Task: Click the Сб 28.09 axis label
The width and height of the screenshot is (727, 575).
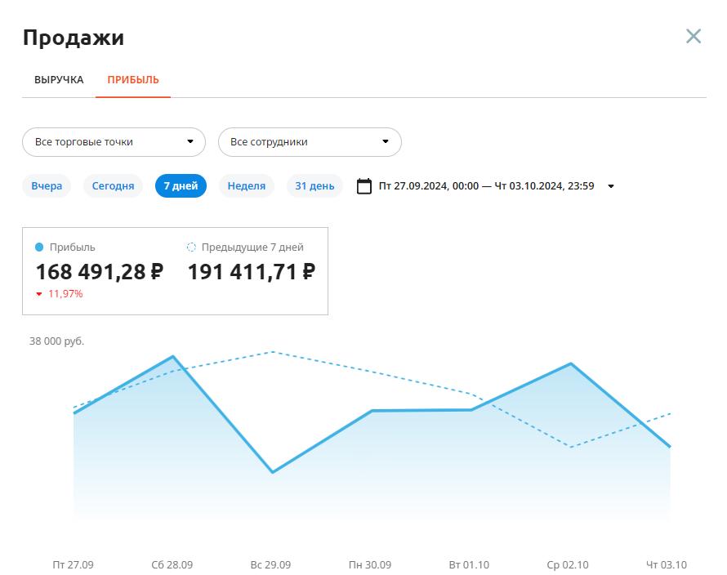Action: click(x=172, y=565)
